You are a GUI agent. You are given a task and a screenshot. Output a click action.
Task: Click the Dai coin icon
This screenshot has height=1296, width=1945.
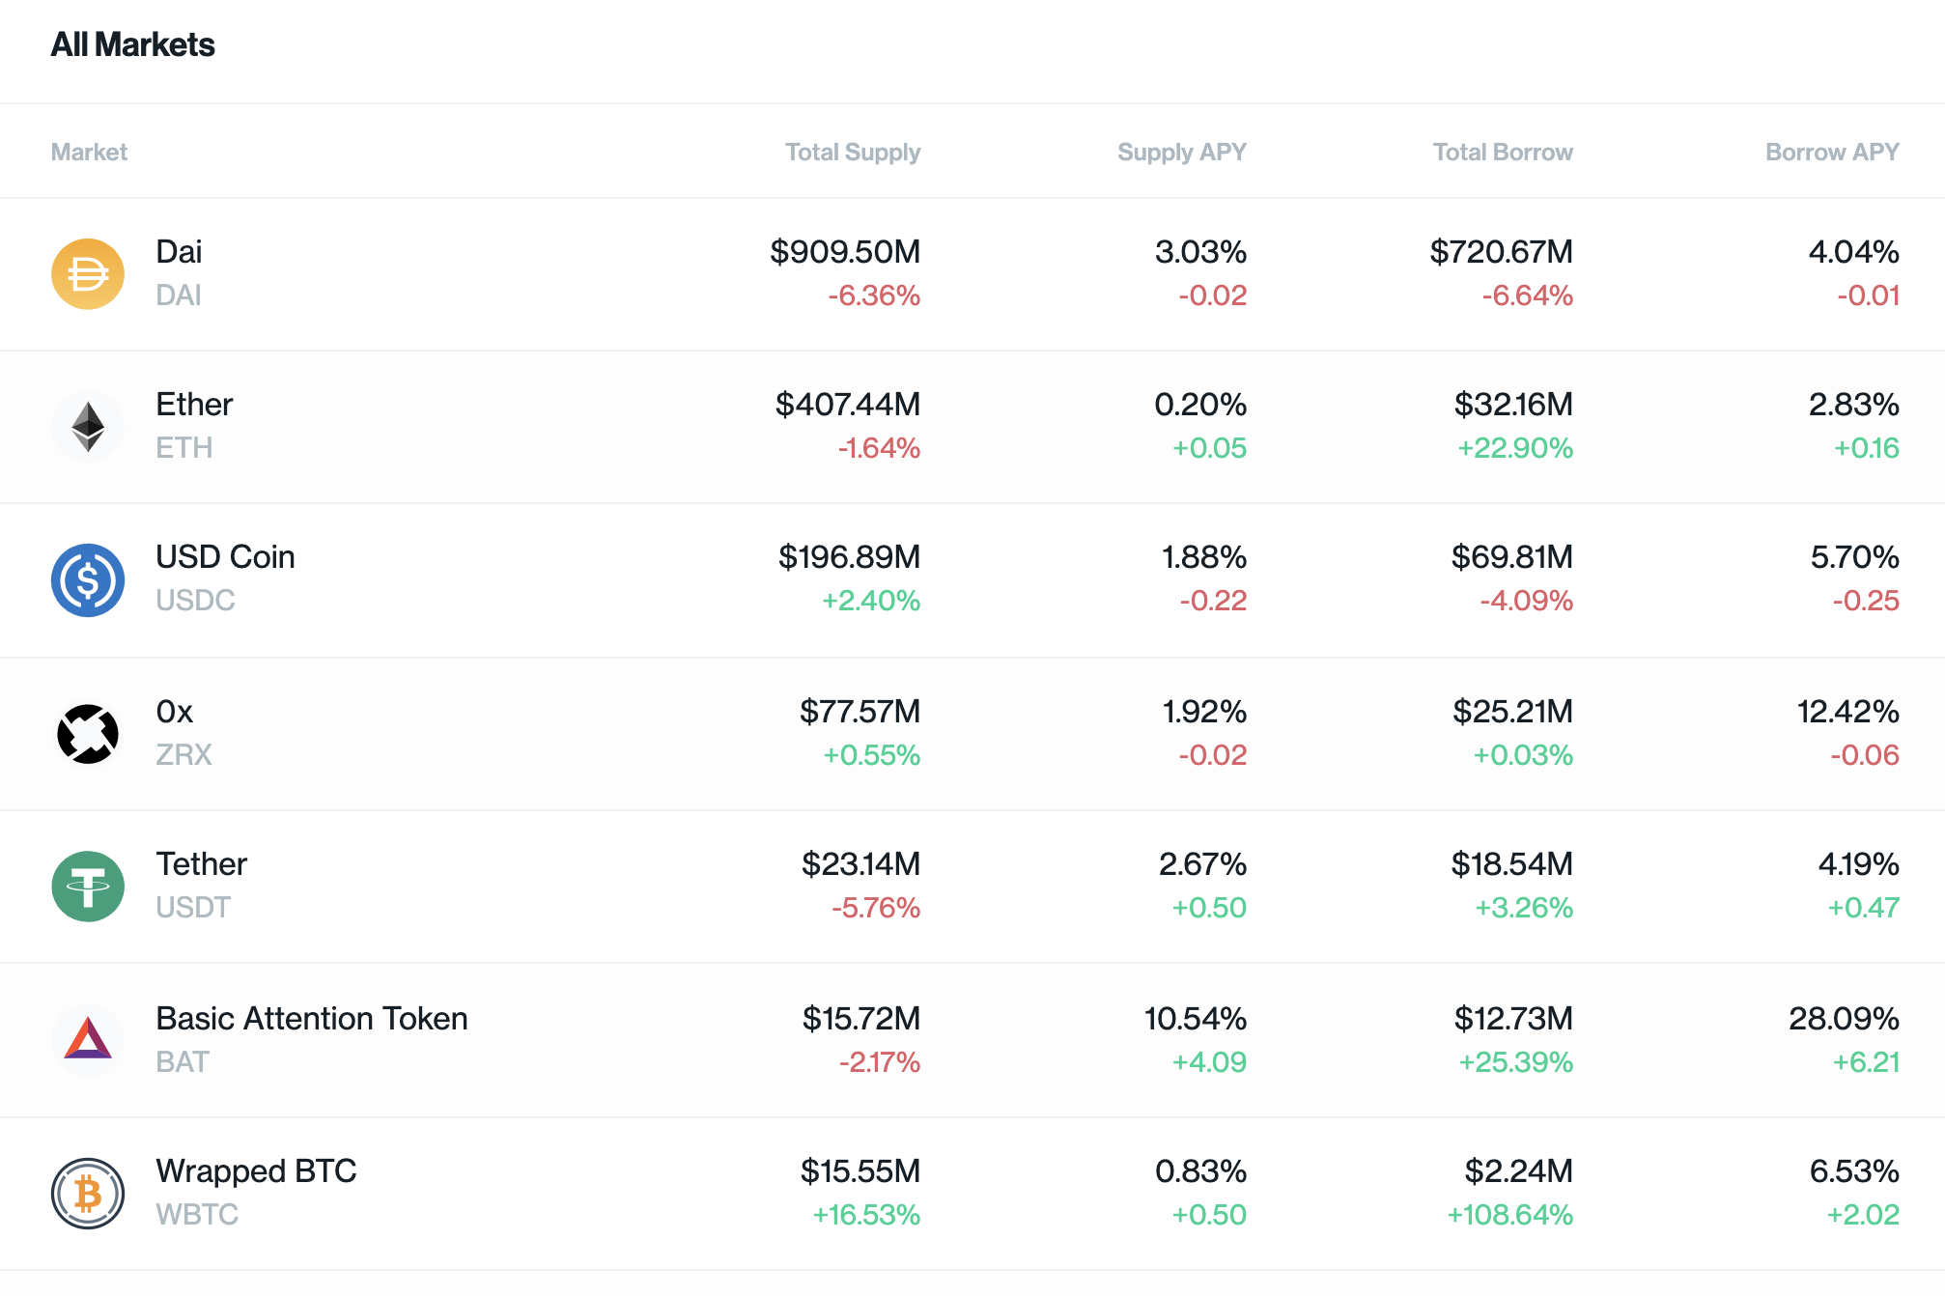88,274
